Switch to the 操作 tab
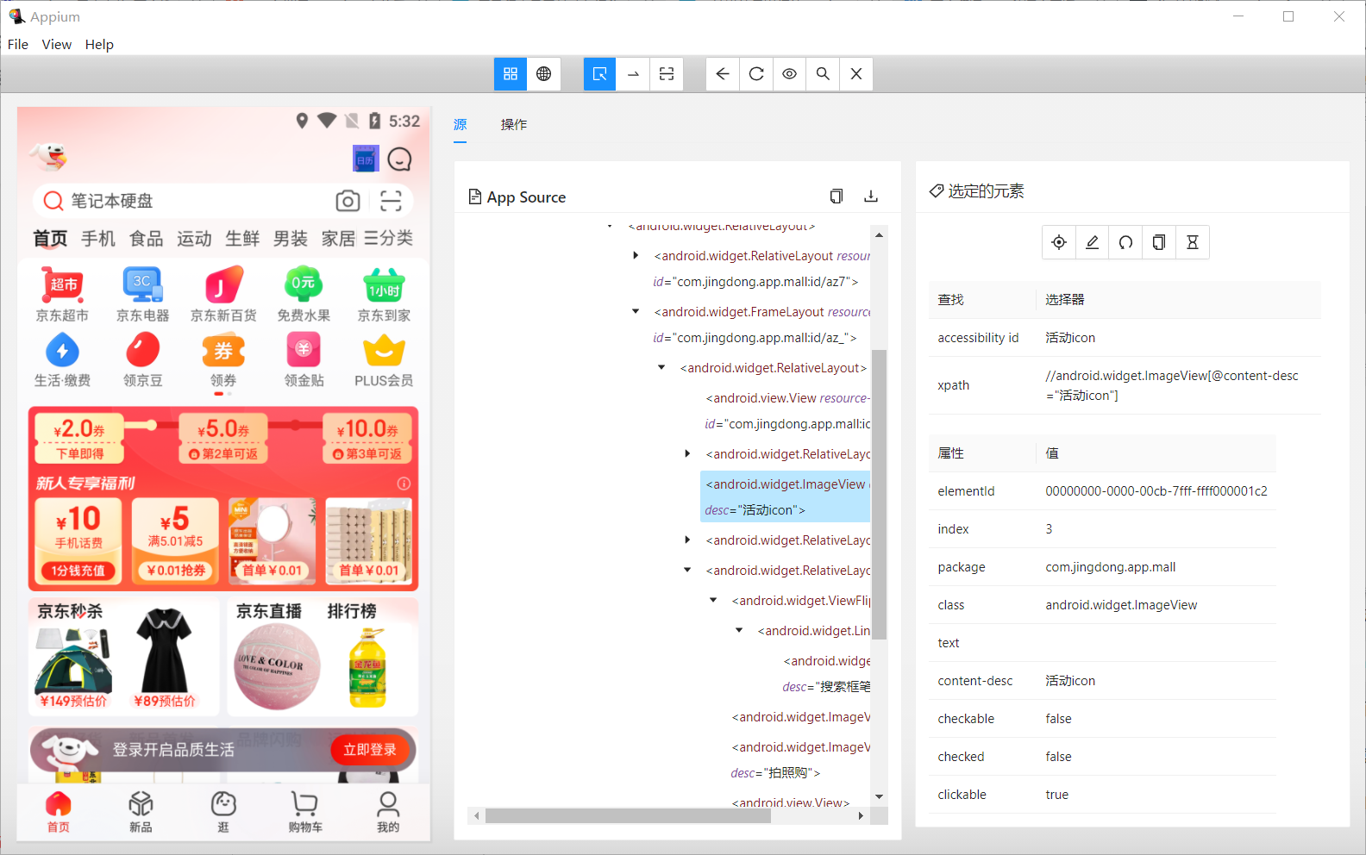 point(514,125)
